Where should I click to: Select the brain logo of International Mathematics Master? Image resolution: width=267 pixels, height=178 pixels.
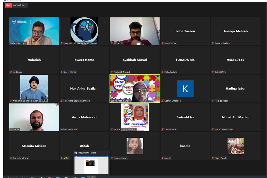pyautogui.click(x=84, y=30)
